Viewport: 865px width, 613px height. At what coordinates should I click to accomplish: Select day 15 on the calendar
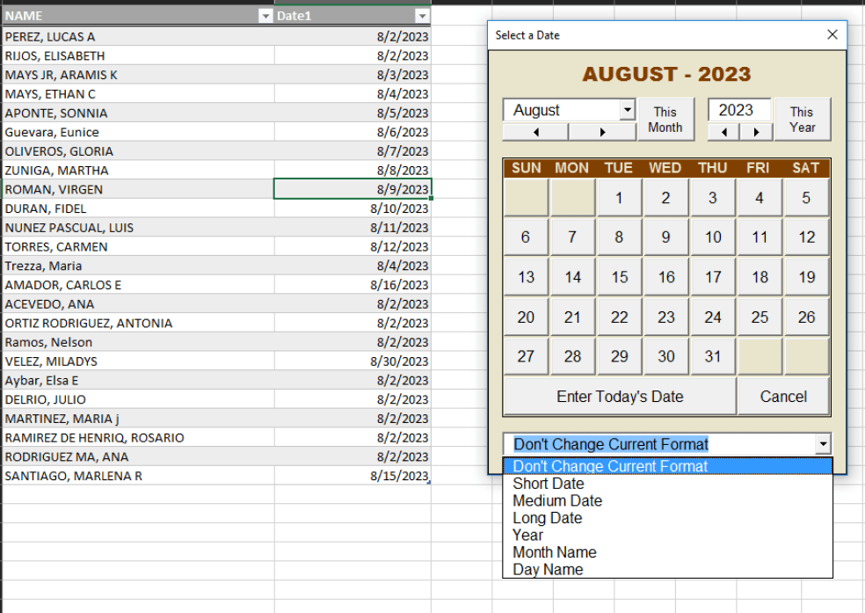click(x=619, y=276)
